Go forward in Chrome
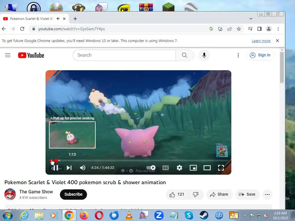The width and height of the screenshot is (295, 221). coord(13,29)
